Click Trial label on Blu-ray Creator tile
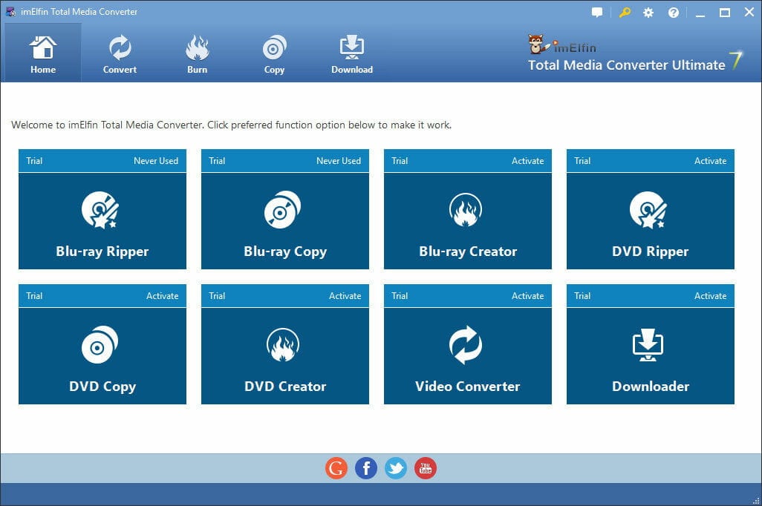The image size is (762, 506). point(400,161)
